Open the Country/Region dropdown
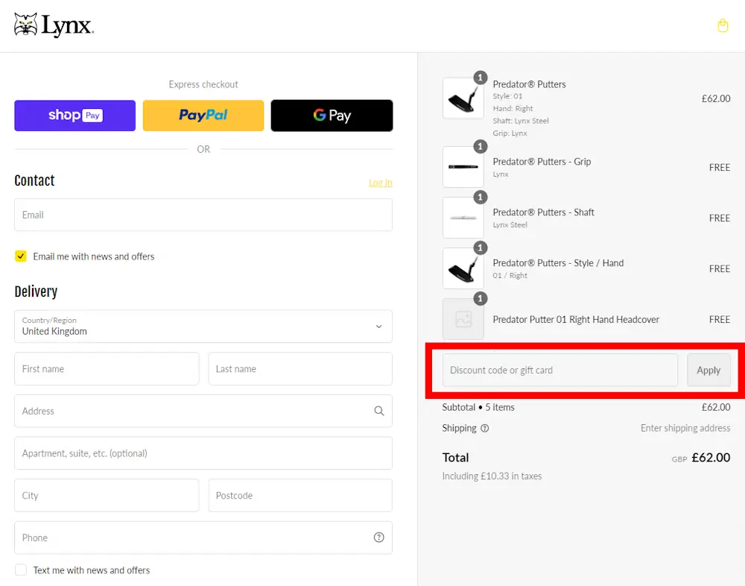 [203, 327]
